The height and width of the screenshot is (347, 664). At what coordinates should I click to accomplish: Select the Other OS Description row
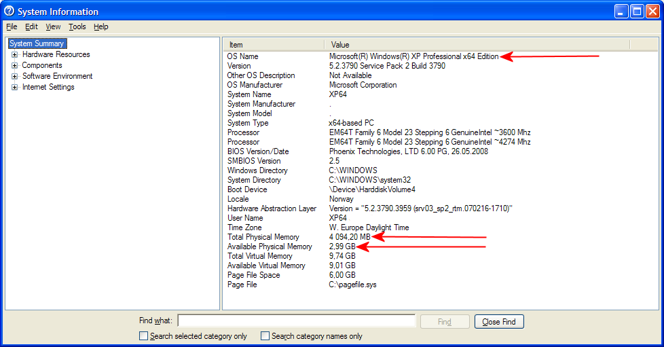pos(441,75)
